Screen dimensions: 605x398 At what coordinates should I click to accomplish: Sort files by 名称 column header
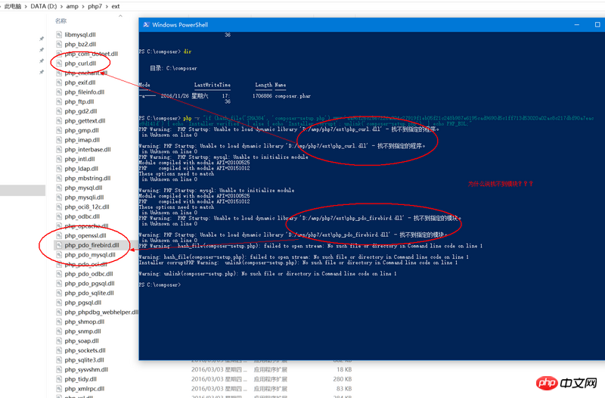click(60, 21)
